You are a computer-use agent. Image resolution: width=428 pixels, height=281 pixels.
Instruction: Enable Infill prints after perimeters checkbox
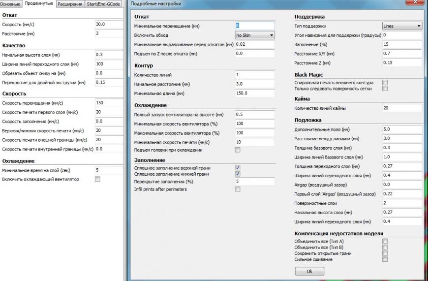(x=238, y=189)
